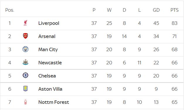Click the Newcastle club crest

(x=25, y=62)
